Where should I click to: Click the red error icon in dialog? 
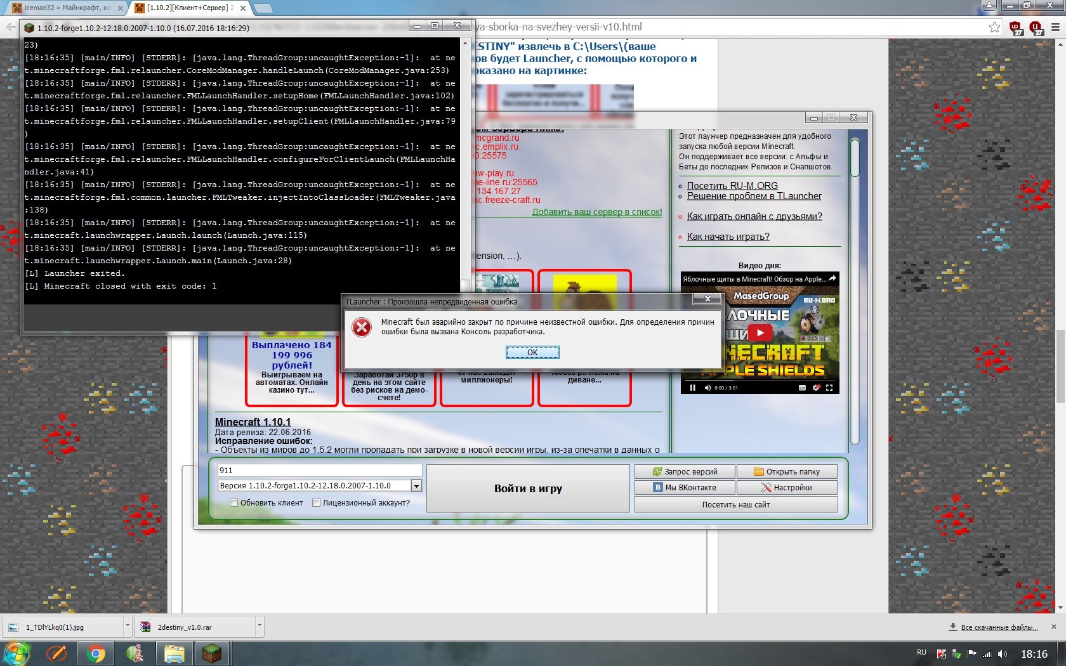(x=362, y=327)
